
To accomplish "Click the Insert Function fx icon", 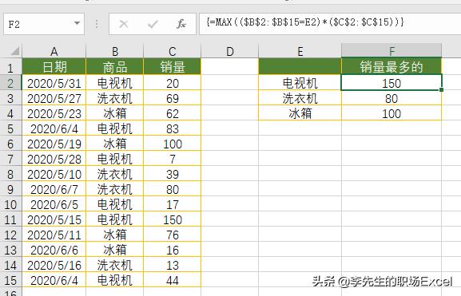I will [181, 24].
